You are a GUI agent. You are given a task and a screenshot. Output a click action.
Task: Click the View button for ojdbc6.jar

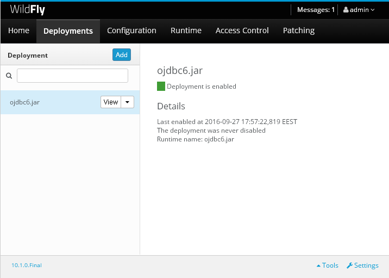click(x=111, y=102)
